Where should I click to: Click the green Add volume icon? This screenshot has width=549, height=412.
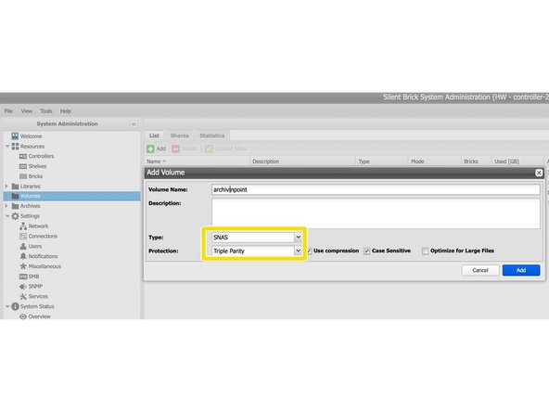tap(150, 148)
